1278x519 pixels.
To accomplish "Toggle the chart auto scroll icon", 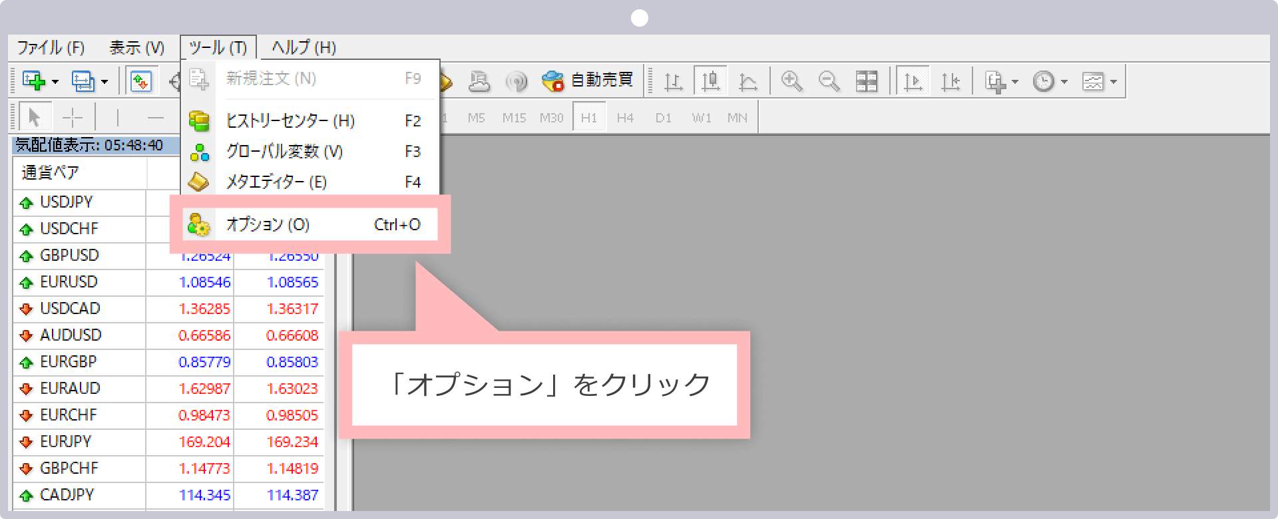I will tap(913, 81).
